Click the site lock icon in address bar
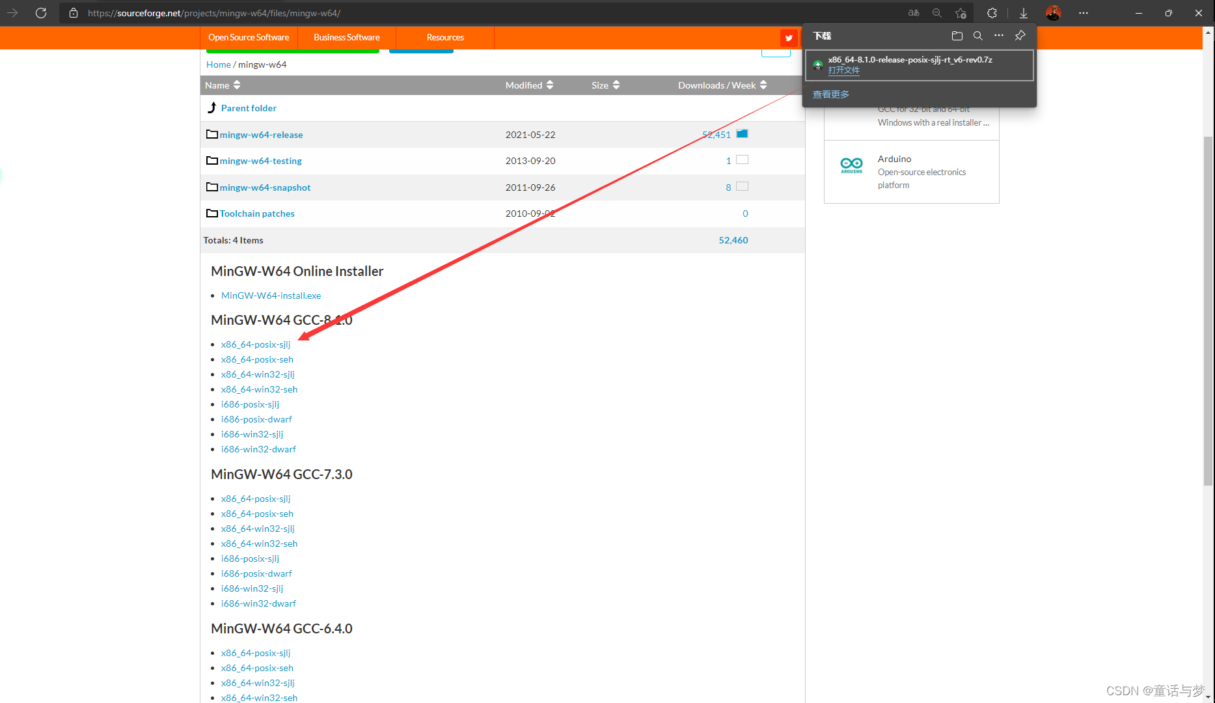This screenshot has width=1215, height=703. 74,13
